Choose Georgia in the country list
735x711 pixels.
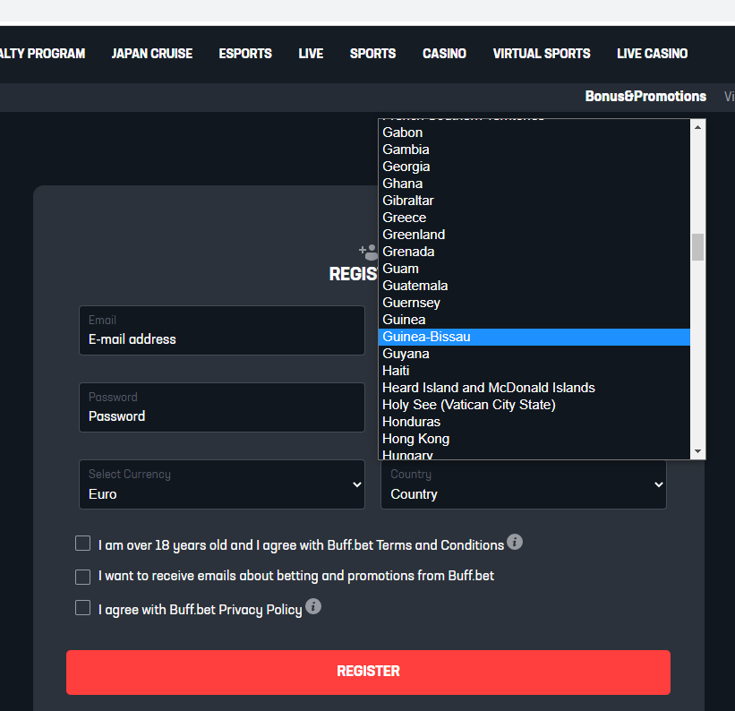(534, 167)
